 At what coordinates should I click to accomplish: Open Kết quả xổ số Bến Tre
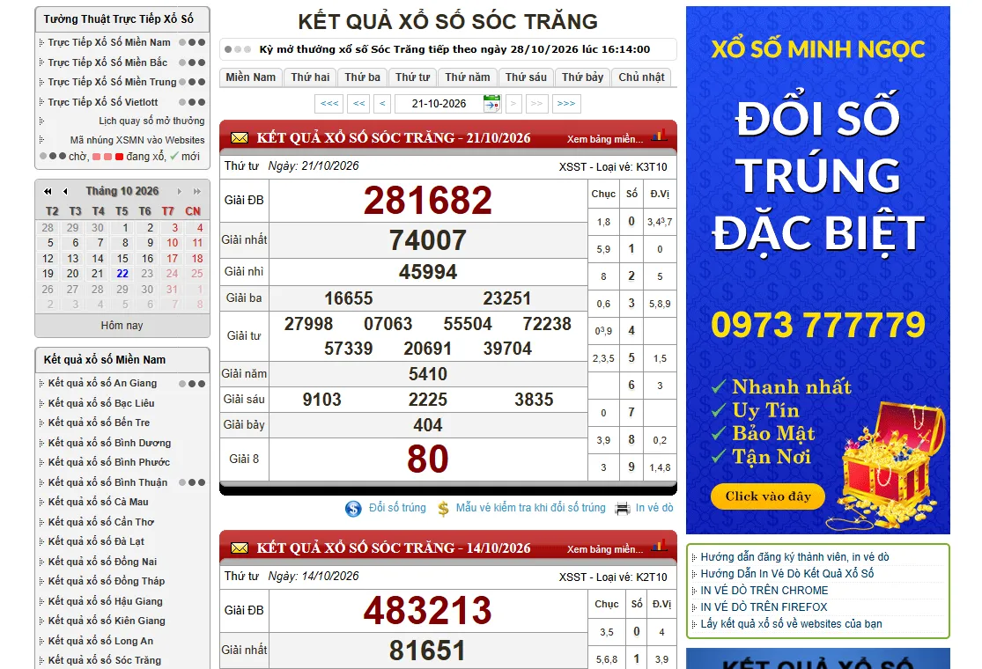[x=99, y=423]
